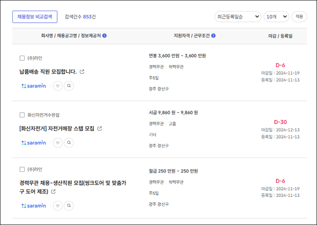
Task: Click info icon next to 근무조건 header
Action: coord(213,36)
